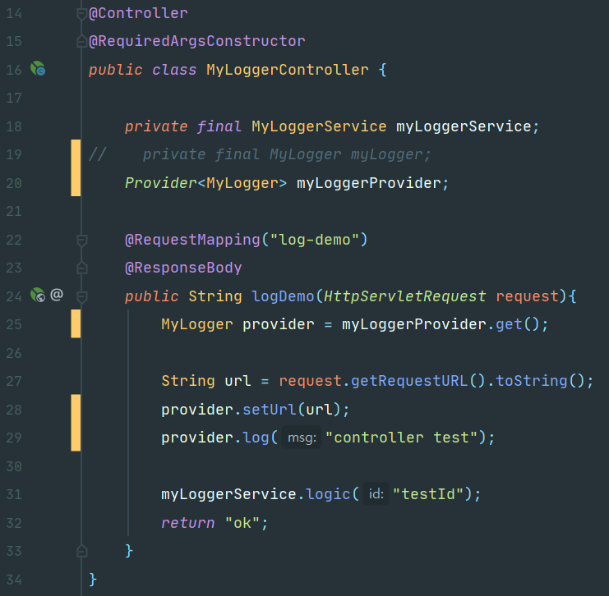Click the @ gutter icon on line 24
609x596 pixels.
(x=57, y=295)
